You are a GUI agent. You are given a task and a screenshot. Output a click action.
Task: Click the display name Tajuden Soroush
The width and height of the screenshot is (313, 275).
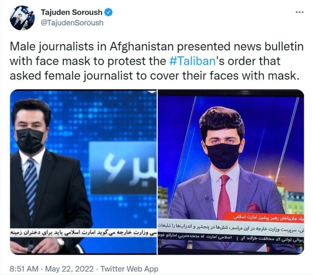(72, 12)
